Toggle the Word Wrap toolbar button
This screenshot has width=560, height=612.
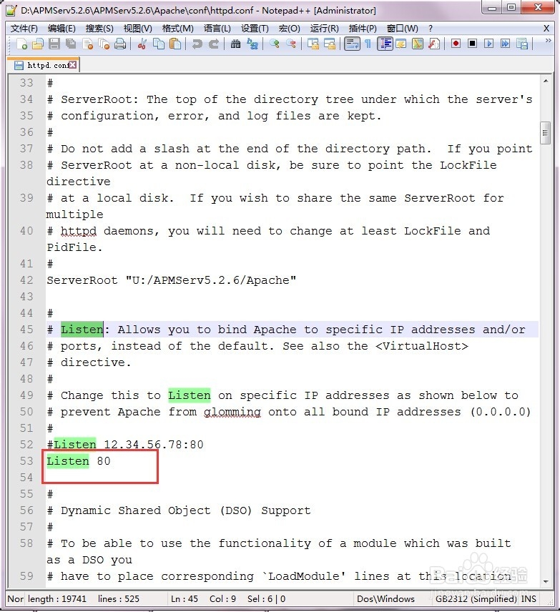352,44
